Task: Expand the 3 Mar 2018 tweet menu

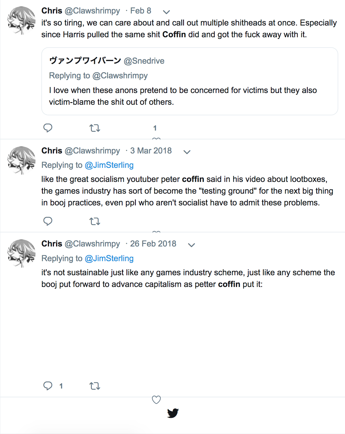Action: 187,152
